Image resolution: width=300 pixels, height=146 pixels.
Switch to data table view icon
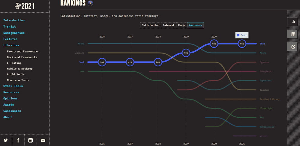click(x=293, y=34)
